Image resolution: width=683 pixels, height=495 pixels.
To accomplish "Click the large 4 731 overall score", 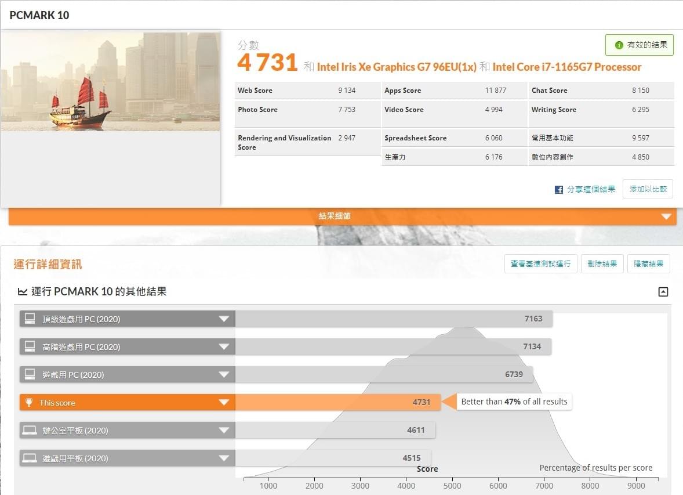I will 267,62.
